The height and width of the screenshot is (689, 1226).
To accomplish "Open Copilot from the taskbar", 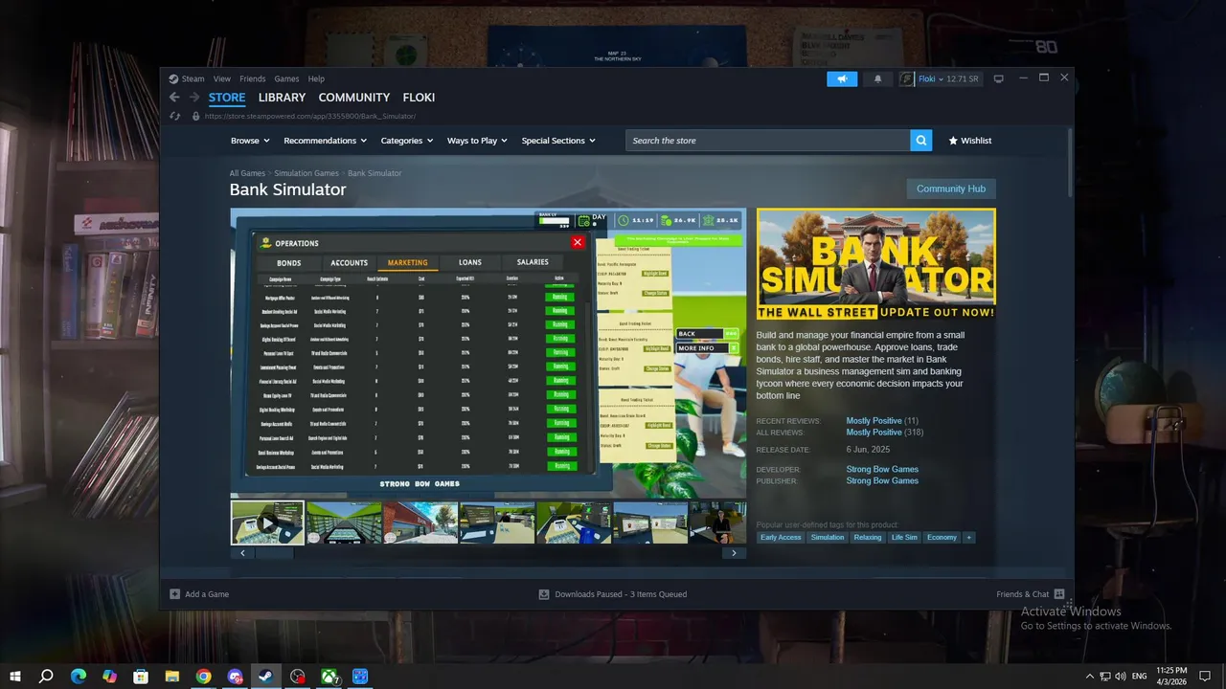I will click(109, 677).
